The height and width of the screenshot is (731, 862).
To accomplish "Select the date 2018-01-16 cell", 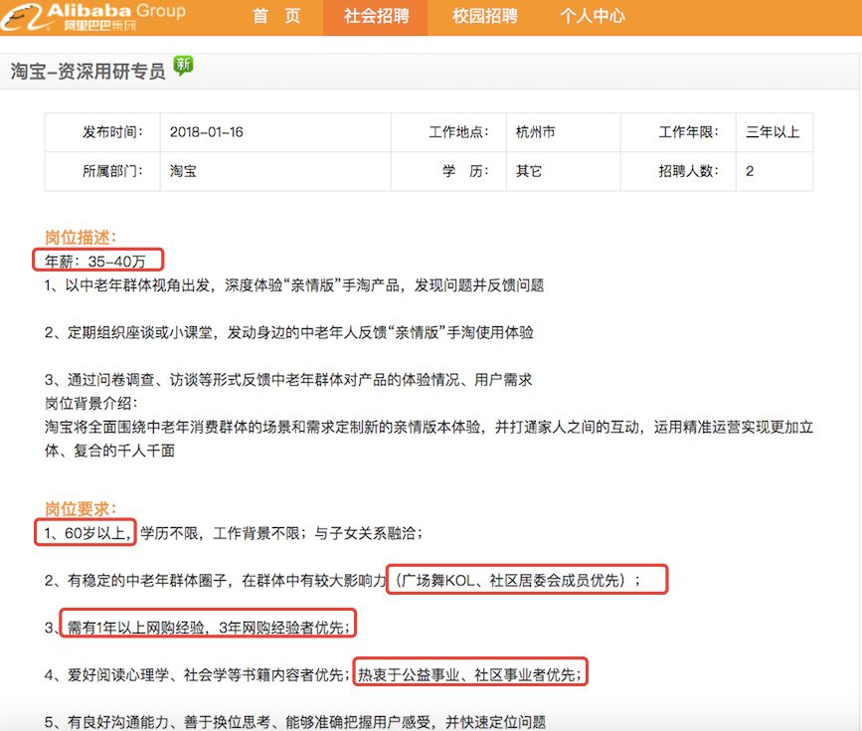I will pos(206,132).
